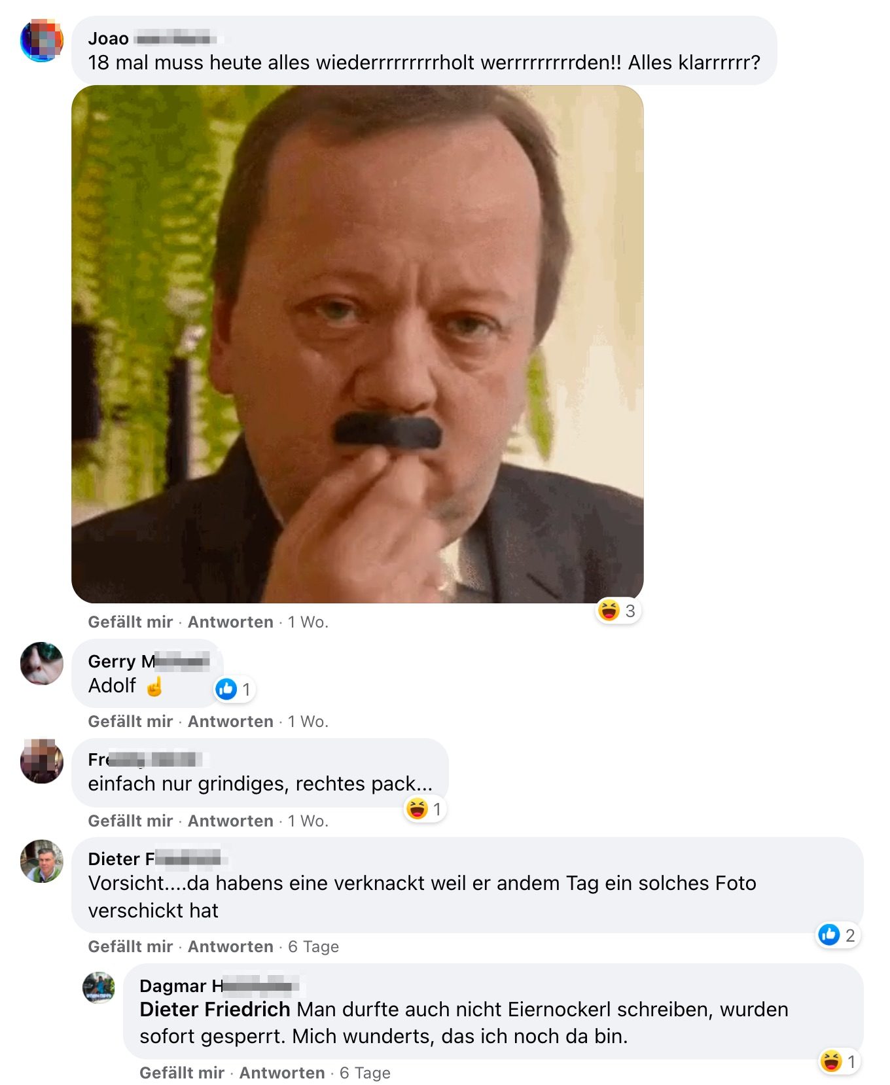The height and width of the screenshot is (1085, 890).
Task: View laughing reaction on 'rechtes pack' comment
Action: pyautogui.click(x=425, y=809)
